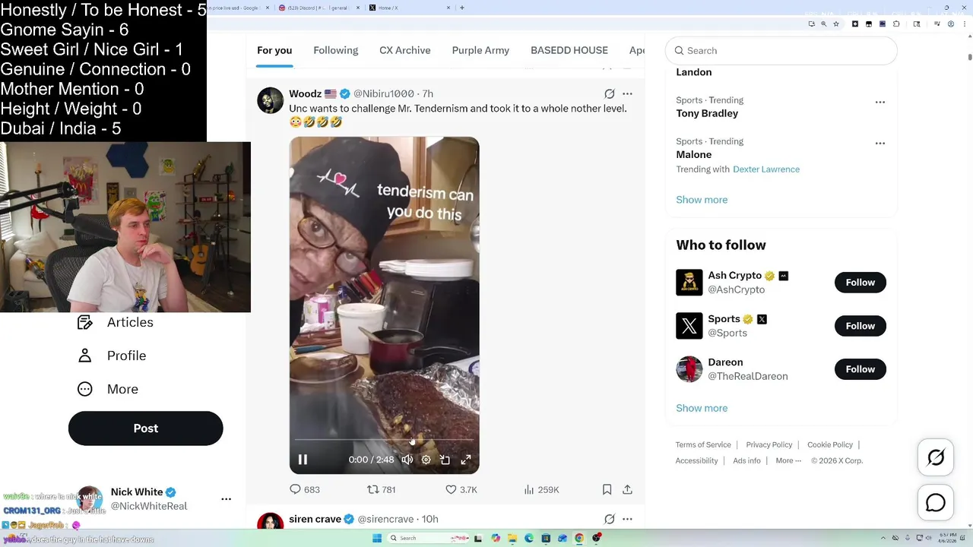The height and width of the screenshot is (547, 973).
Task: Open the Tony Bradley trending topic
Action: tap(707, 113)
